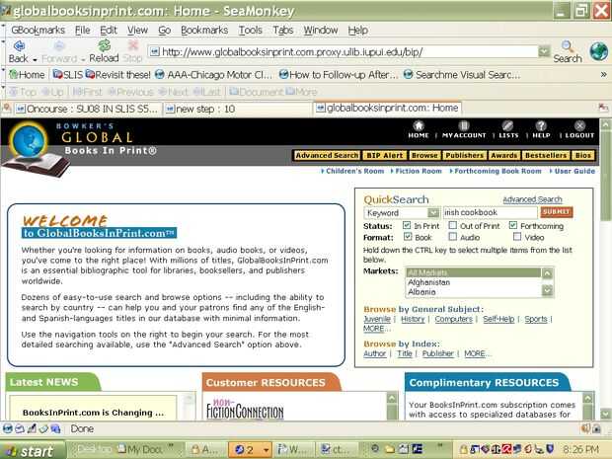This screenshot has height=459, width=612.
Task: Click the SeaMonkey globe throbber icon
Action: (x=599, y=51)
